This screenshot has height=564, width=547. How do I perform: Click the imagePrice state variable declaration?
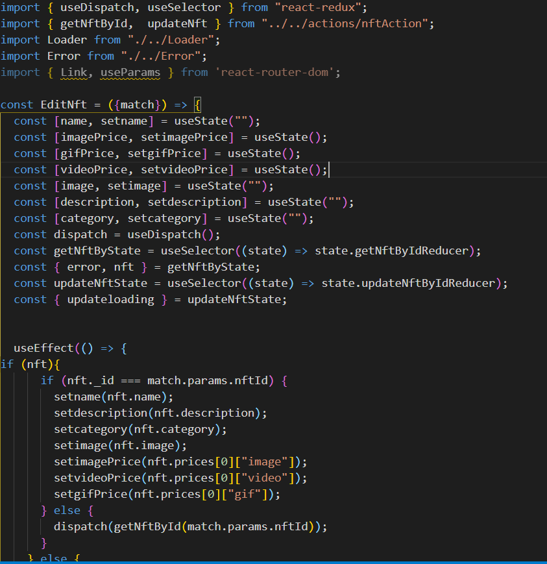94,137
